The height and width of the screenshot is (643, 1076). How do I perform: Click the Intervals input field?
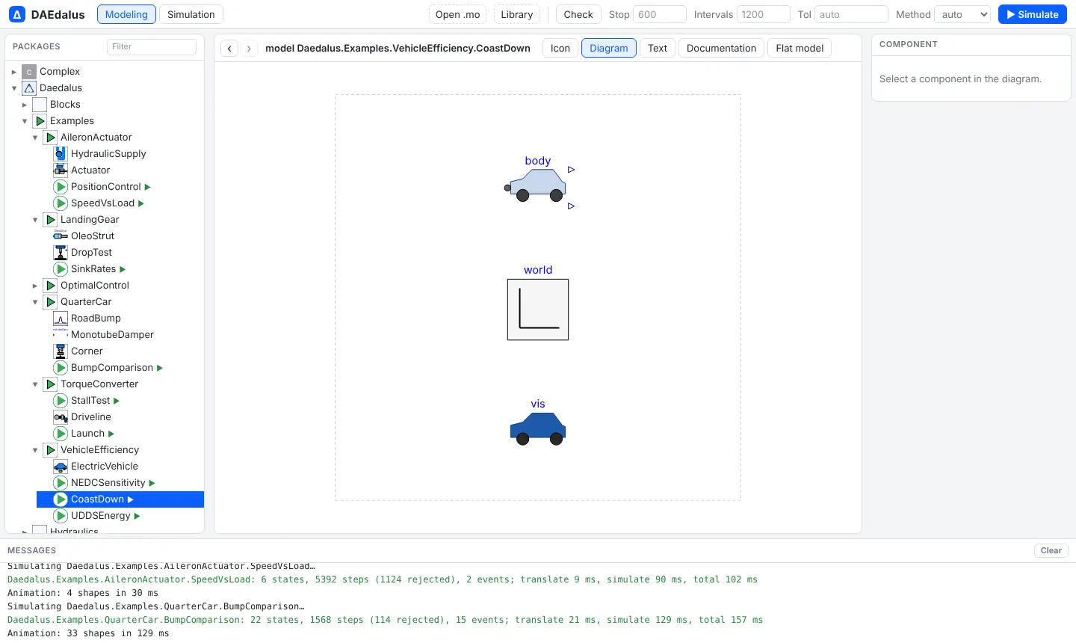click(764, 14)
